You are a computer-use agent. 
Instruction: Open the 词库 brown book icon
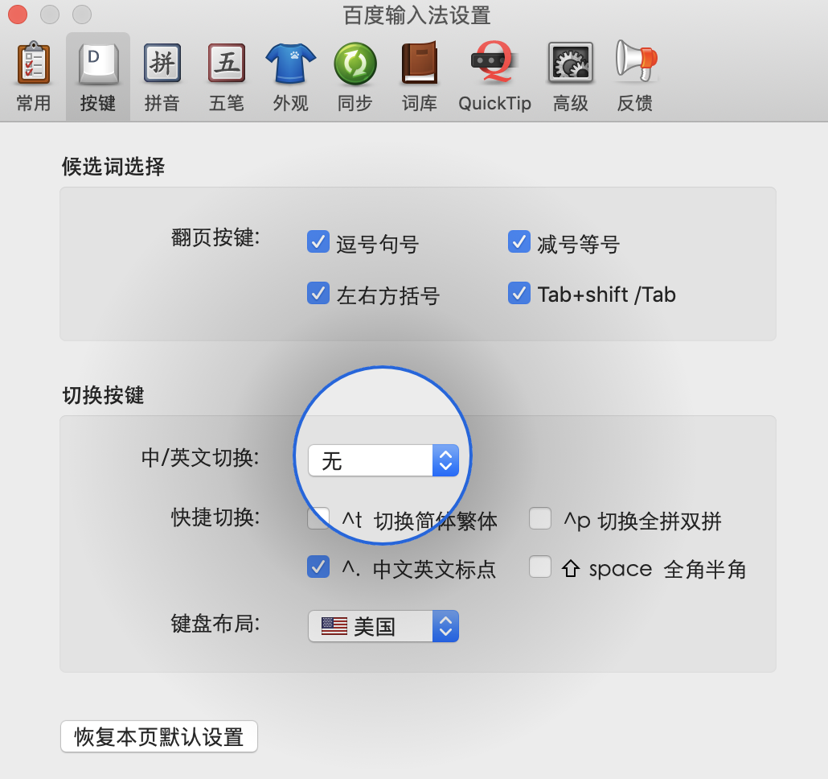(420, 63)
